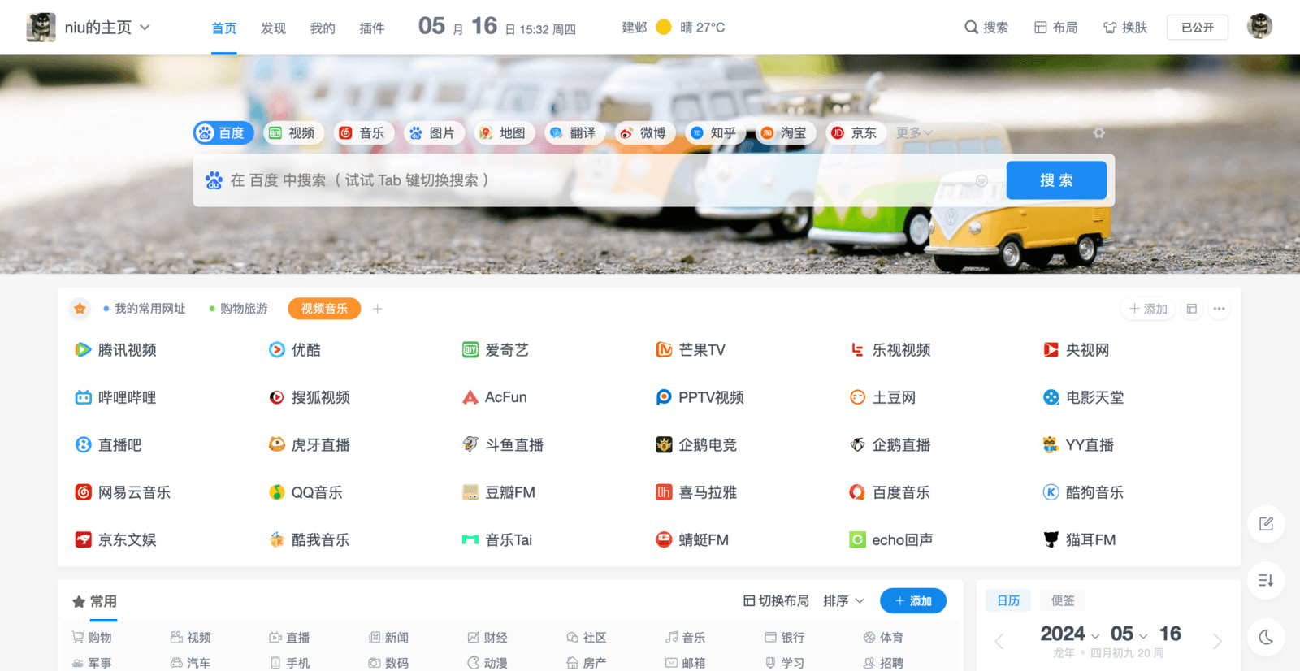The image size is (1300, 671).
Task: Select the 视频 search engine pill
Action: tap(294, 133)
